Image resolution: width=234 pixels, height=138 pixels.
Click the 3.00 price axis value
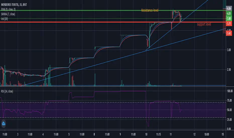coord(229,50)
